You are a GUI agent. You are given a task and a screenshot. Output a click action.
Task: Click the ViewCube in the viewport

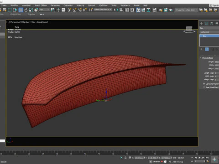click(189, 30)
